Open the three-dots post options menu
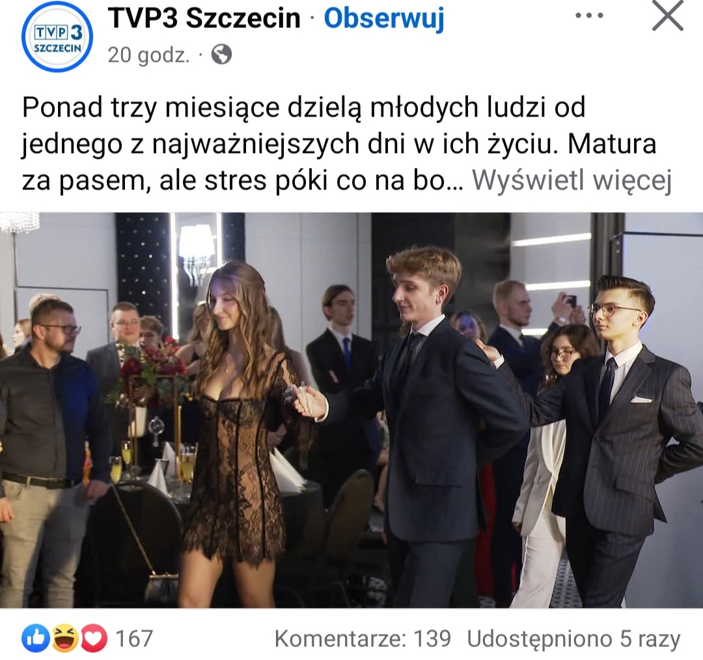This screenshot has width=703, height=660. (588, 16)
